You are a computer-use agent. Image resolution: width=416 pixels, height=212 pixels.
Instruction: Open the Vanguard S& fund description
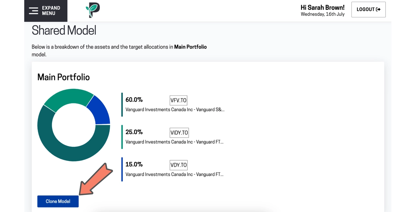[x=175, y=110]
